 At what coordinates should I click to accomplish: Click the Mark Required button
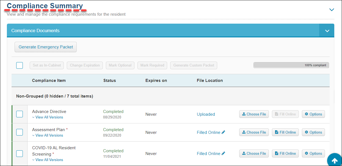pos(152,65)
